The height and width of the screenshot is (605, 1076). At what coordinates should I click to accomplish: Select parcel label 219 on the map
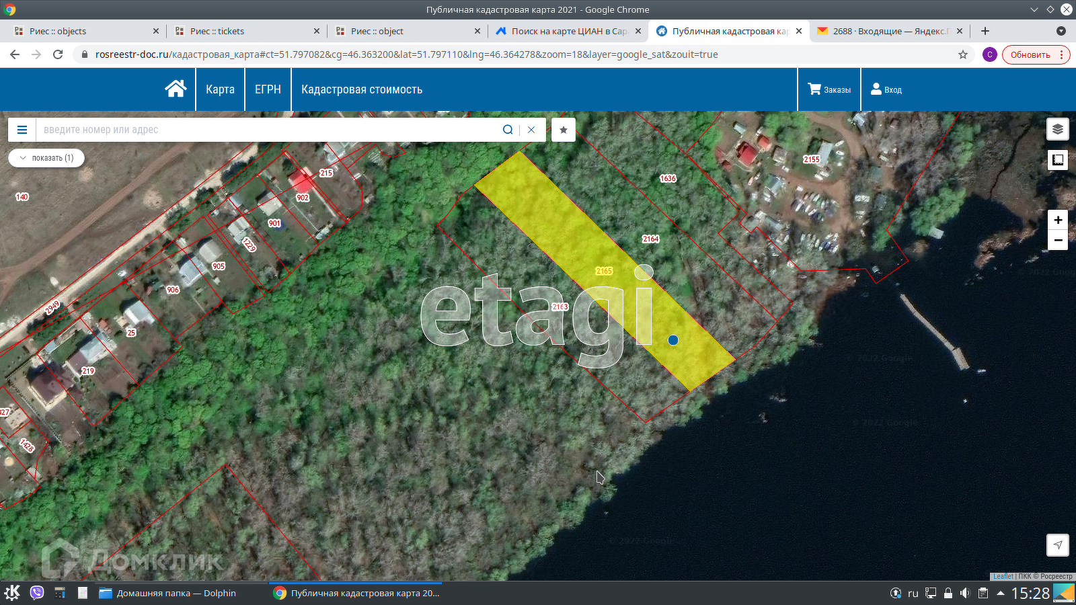(x=88, y=370)
